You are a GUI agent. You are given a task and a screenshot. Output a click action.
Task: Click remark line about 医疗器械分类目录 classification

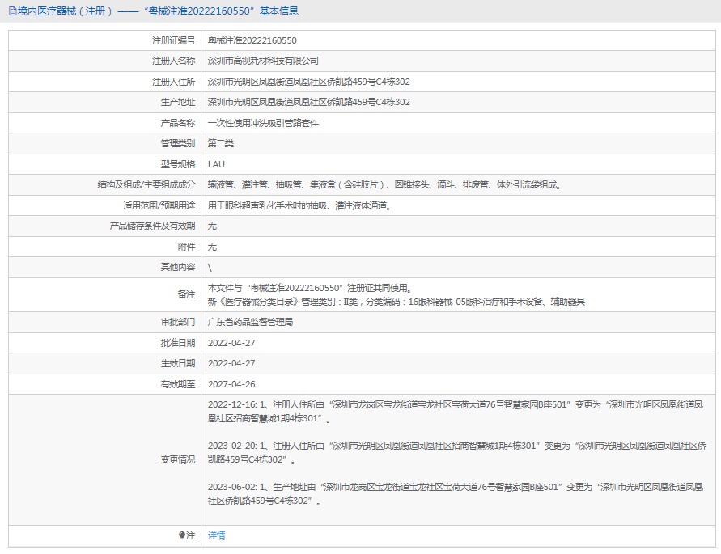click(396, 302)
